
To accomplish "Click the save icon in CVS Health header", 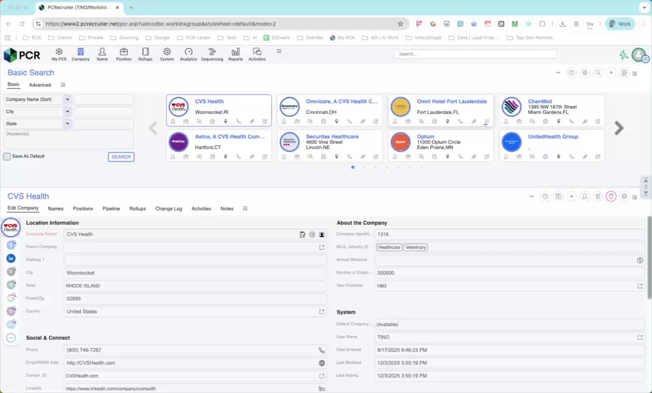I will pyautogui.click(x=559, y=196).
